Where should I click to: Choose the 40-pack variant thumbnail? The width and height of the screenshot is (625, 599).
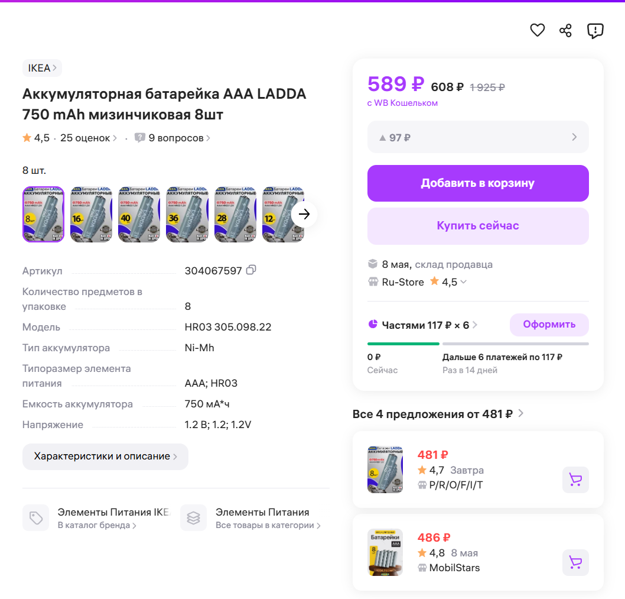click(x=139, y=214)
